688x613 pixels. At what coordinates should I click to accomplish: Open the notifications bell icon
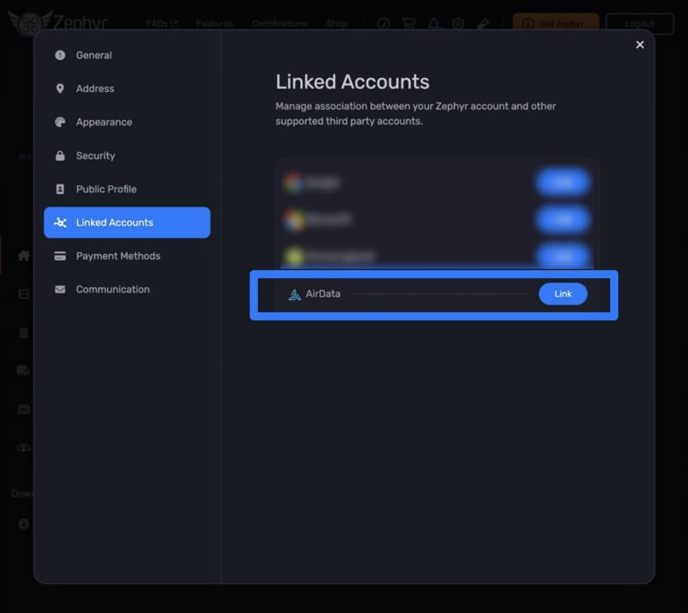pos(433,24)
